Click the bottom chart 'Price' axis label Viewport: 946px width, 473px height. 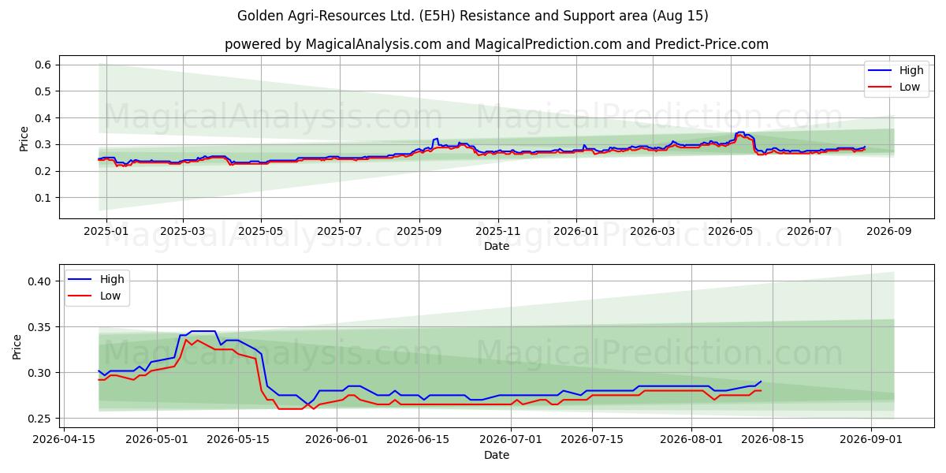17,347
